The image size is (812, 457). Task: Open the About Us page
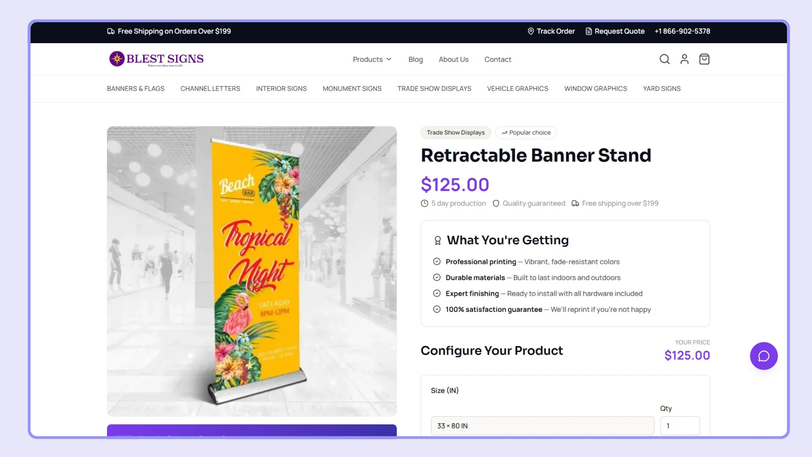453,59
